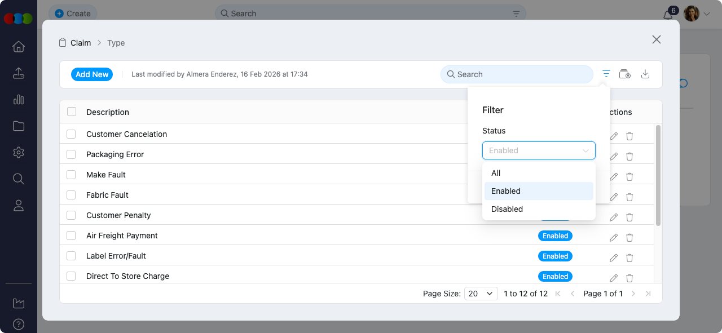Click the user profile icon in the sidebar

18,205
